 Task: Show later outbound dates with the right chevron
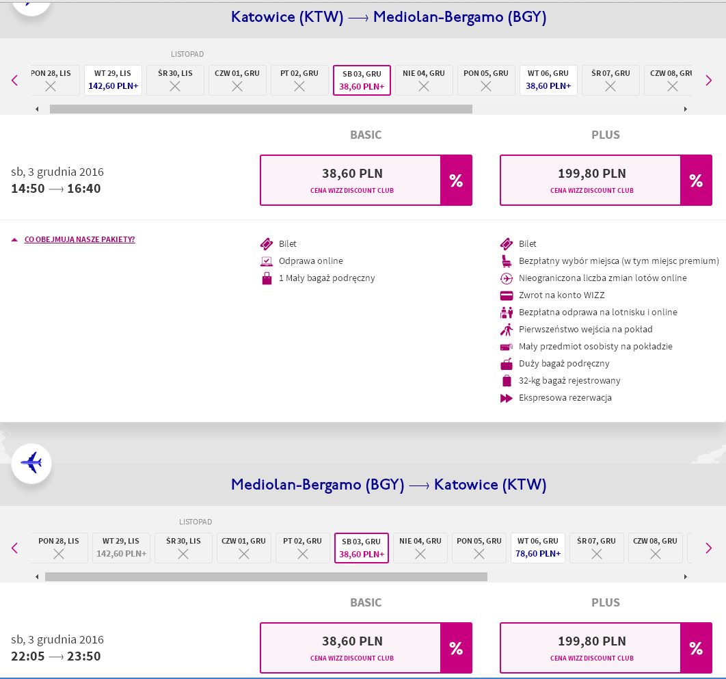point(708,80)
